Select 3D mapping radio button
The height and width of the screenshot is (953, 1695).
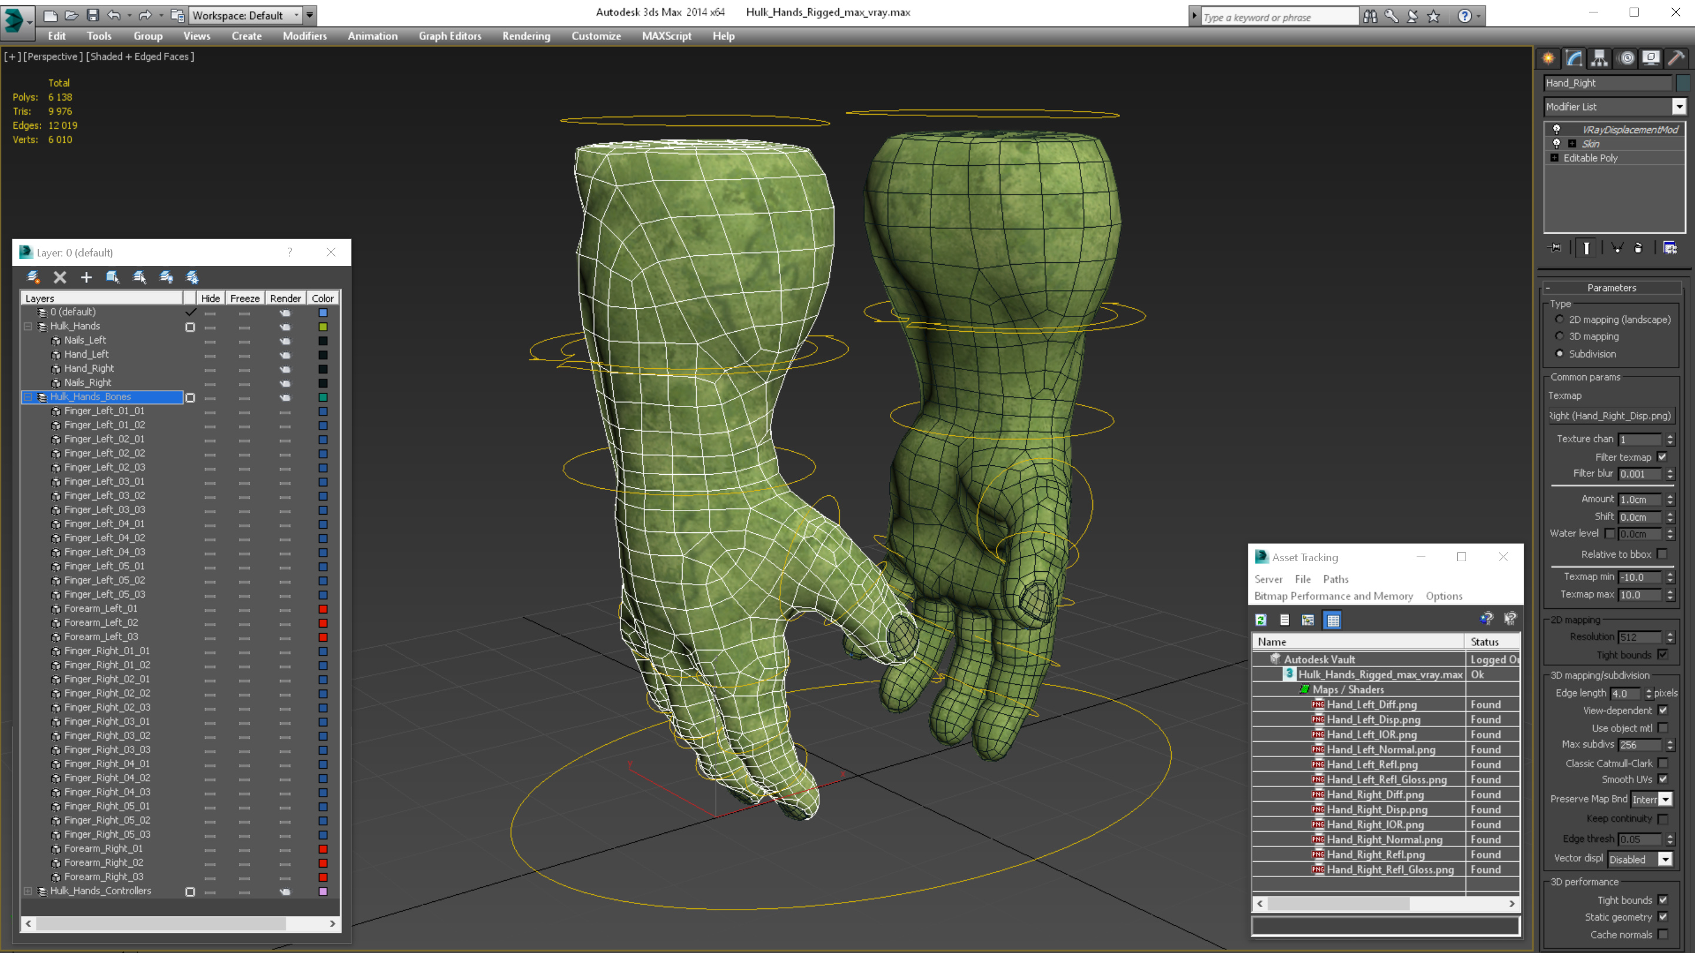(x=1560, y=336)
